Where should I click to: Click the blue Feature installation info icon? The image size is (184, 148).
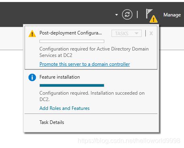pyautogui.click(x=32, y=77)
